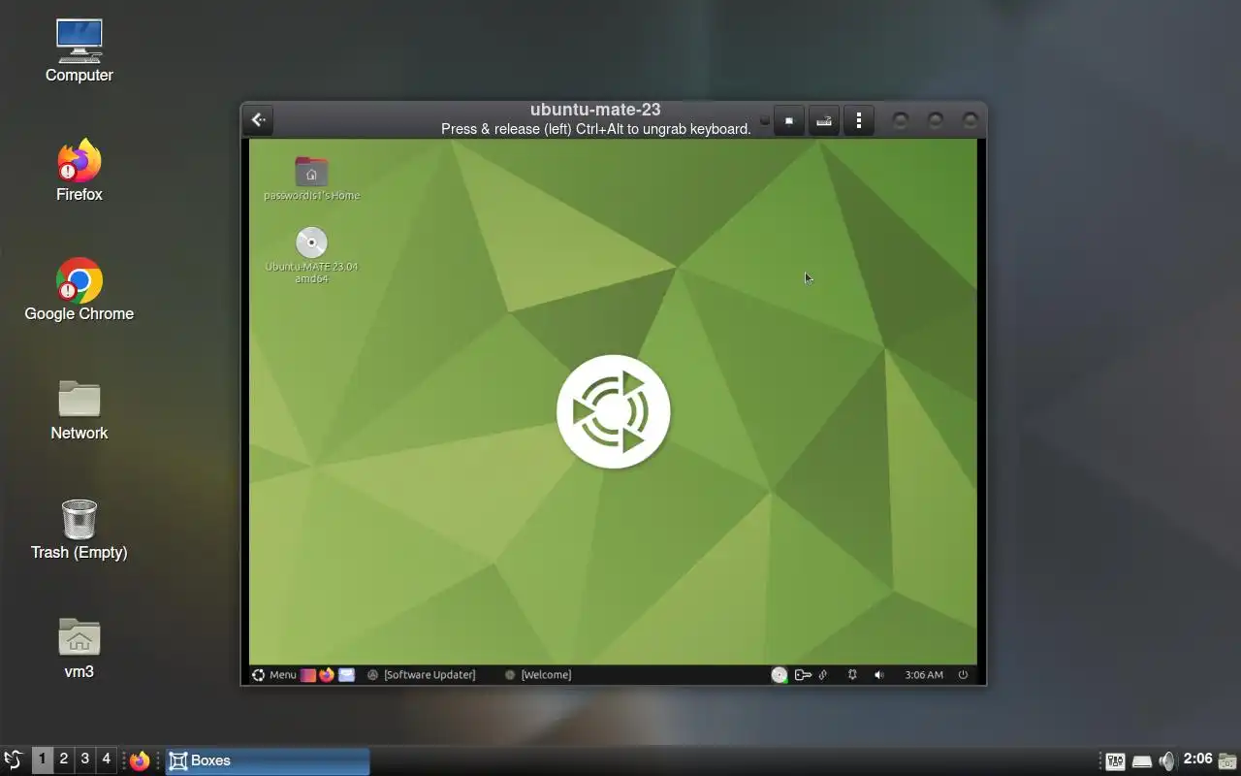The image size is (1241, 776).
Task: Click the Ubuntu MATE logo on VM wallpaper
Action: (x=614, y=411)
